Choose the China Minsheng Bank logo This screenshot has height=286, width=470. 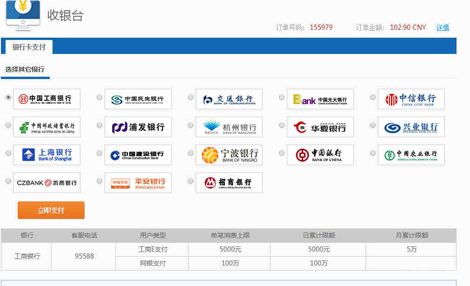[x=138, y=99]
